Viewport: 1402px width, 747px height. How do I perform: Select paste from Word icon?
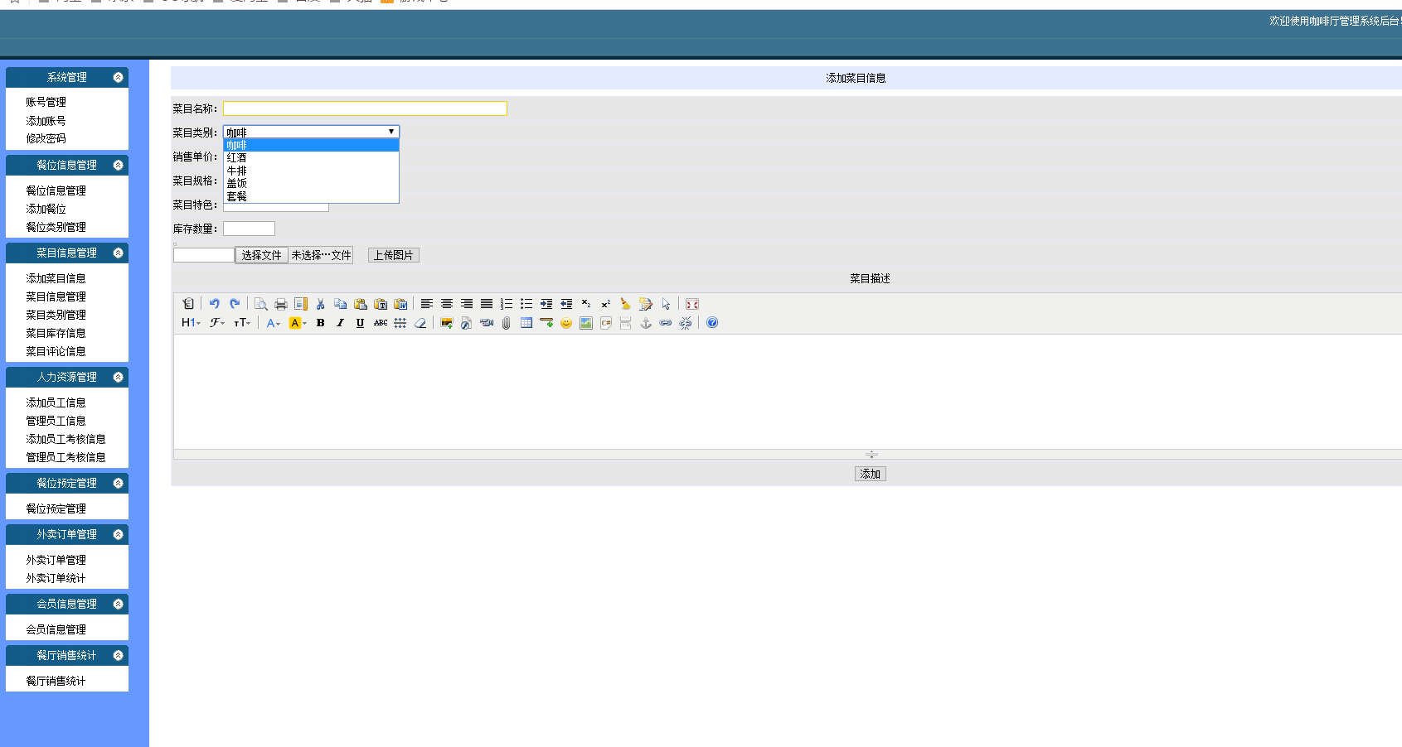pyautogui.click(x=400, y=304)
